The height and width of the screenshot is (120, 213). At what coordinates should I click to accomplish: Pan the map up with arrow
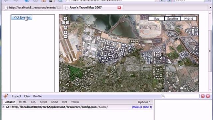65,19
